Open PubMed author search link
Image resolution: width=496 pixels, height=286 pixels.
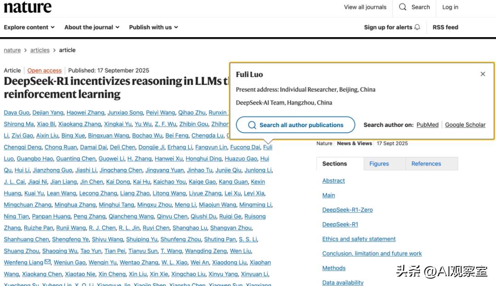[427, 125]
